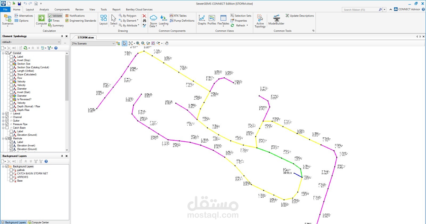Open the By Attribute dropdown
The width and height of the screenshot is (426, 224).
click(129, 26)
